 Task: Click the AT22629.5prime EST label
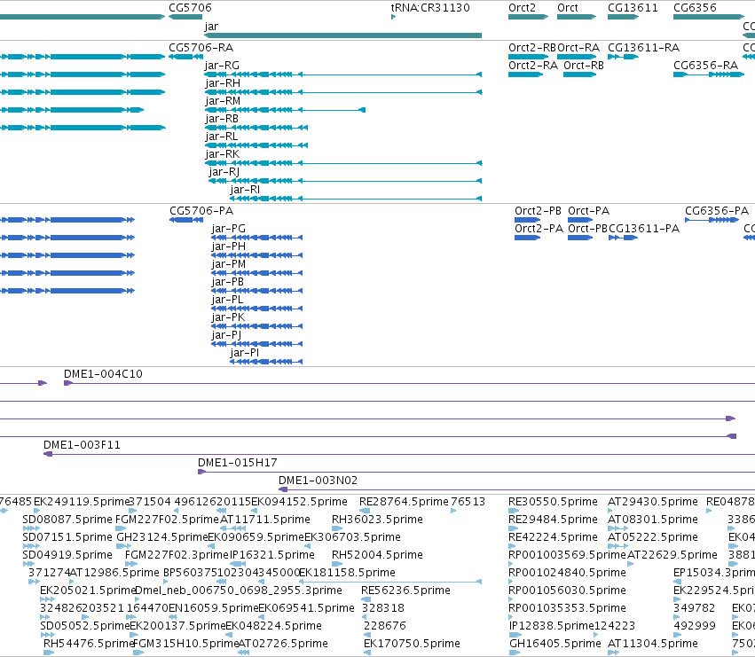(672, 555)
